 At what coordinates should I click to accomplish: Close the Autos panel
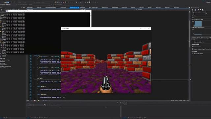[120, 103]
